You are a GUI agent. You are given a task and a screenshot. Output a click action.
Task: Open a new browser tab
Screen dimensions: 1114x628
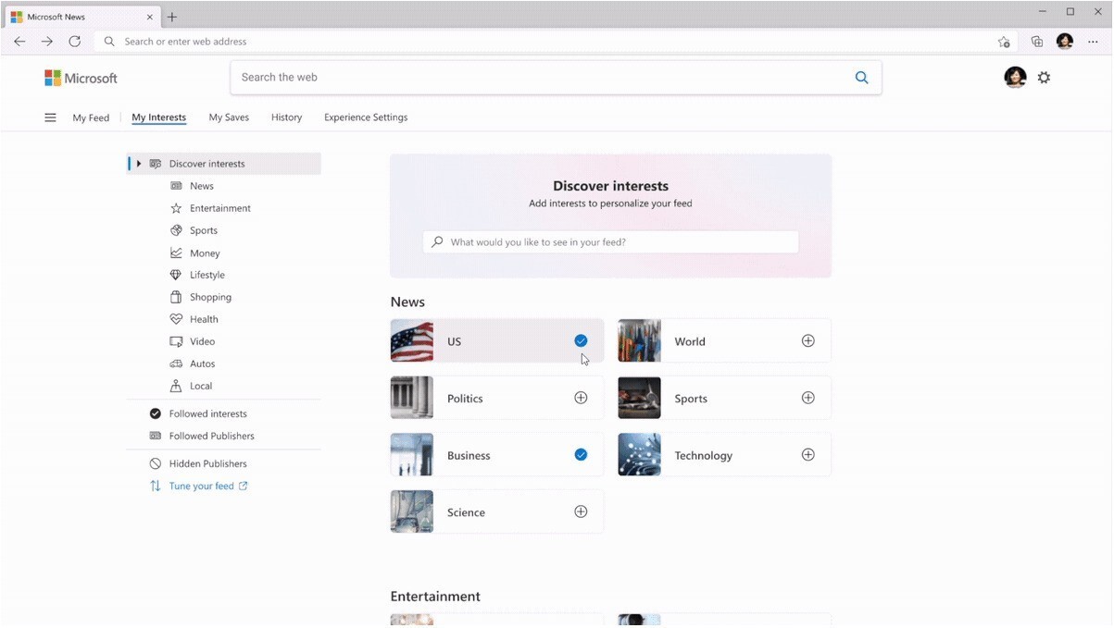[172, 17]
